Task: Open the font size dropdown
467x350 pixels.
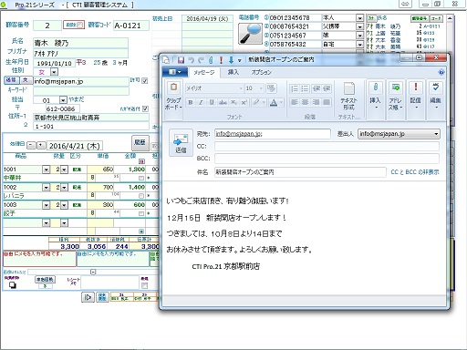Action: (x=261, y=88)
